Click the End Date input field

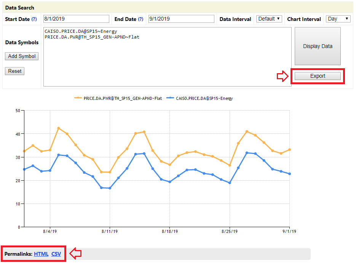pos(181,19)
